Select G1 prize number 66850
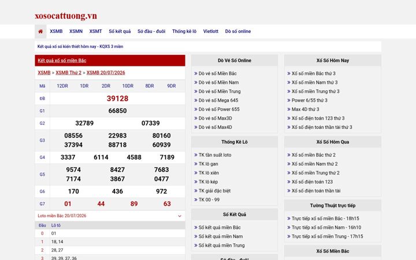Screen dimensions: 416x260 tap(117, 110)
